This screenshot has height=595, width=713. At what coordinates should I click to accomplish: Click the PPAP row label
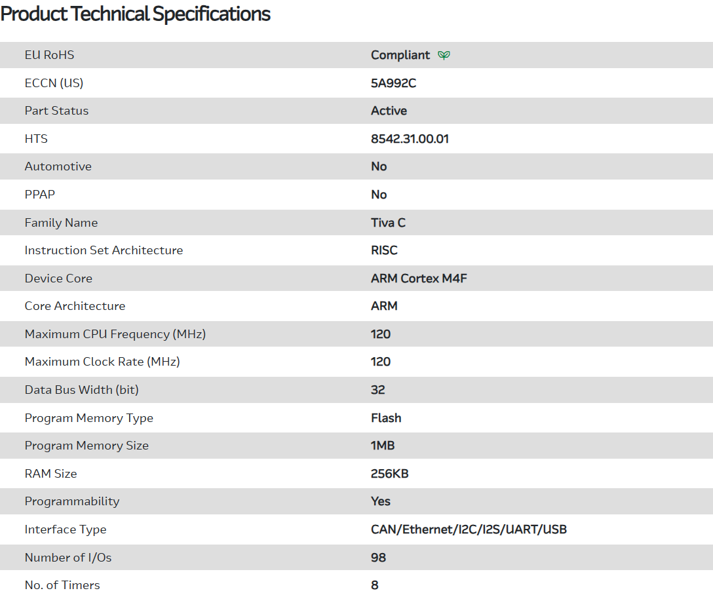(40, 195)
